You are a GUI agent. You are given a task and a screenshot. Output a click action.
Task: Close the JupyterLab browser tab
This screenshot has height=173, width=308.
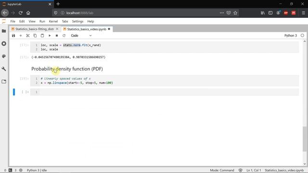click(50, 4)
